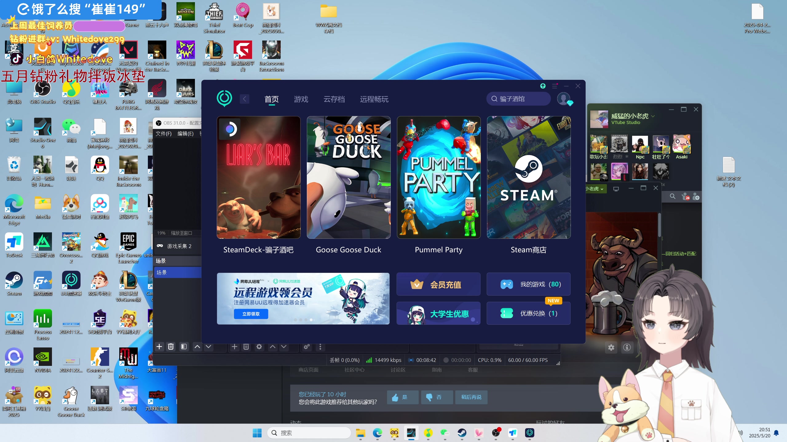The height and width of the screenshot is (442, 787).
Task: Open 优惠兑换 (1)
Action: coord(528,313)
